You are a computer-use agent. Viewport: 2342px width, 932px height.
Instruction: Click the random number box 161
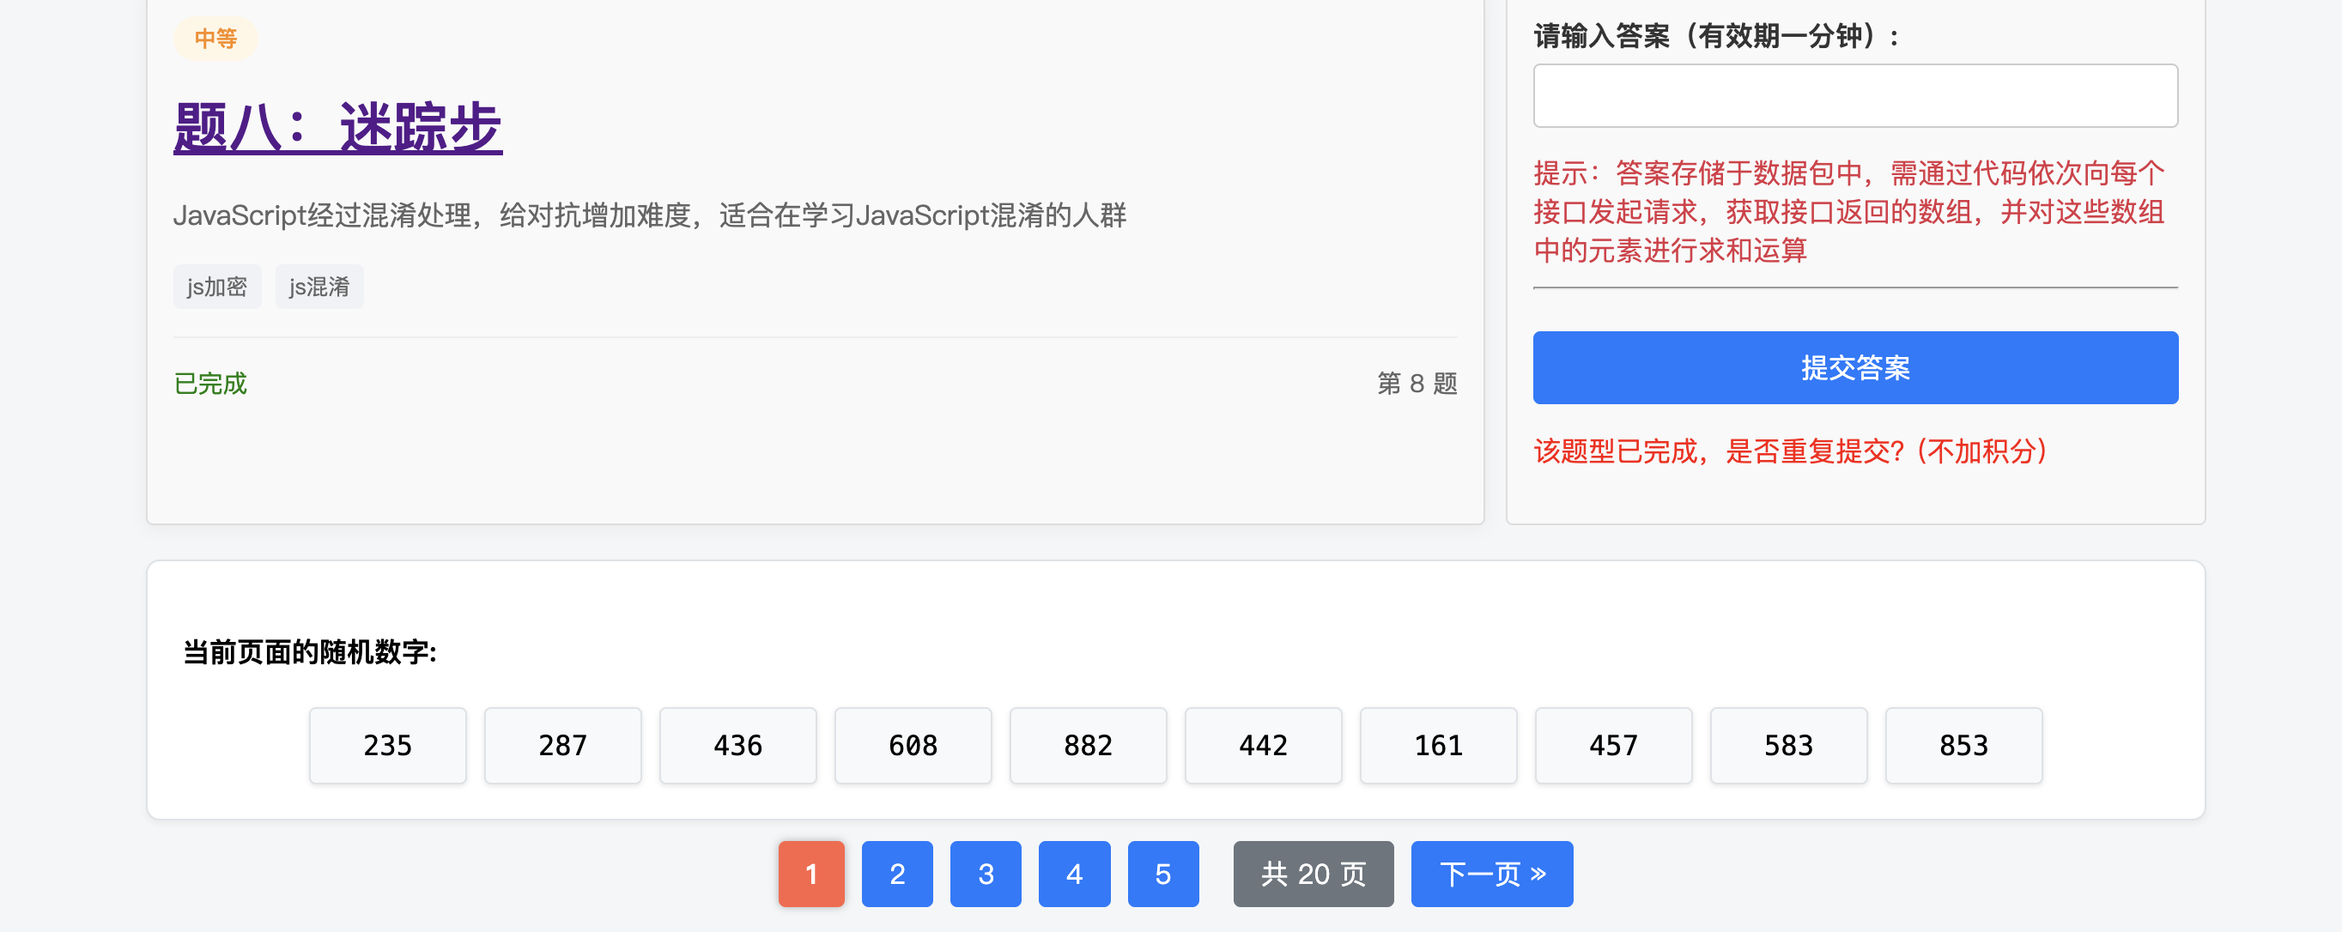[1437, 746]
